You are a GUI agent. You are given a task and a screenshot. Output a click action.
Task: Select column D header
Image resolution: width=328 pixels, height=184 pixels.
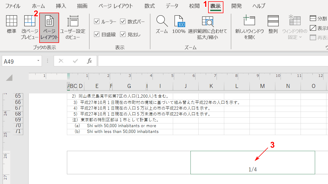coord(81,86)
